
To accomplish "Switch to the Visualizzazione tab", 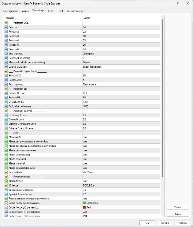I will click(75, 11).
